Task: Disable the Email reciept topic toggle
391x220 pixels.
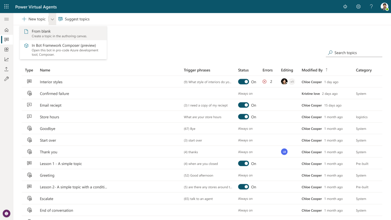Action: coord(243,105)
